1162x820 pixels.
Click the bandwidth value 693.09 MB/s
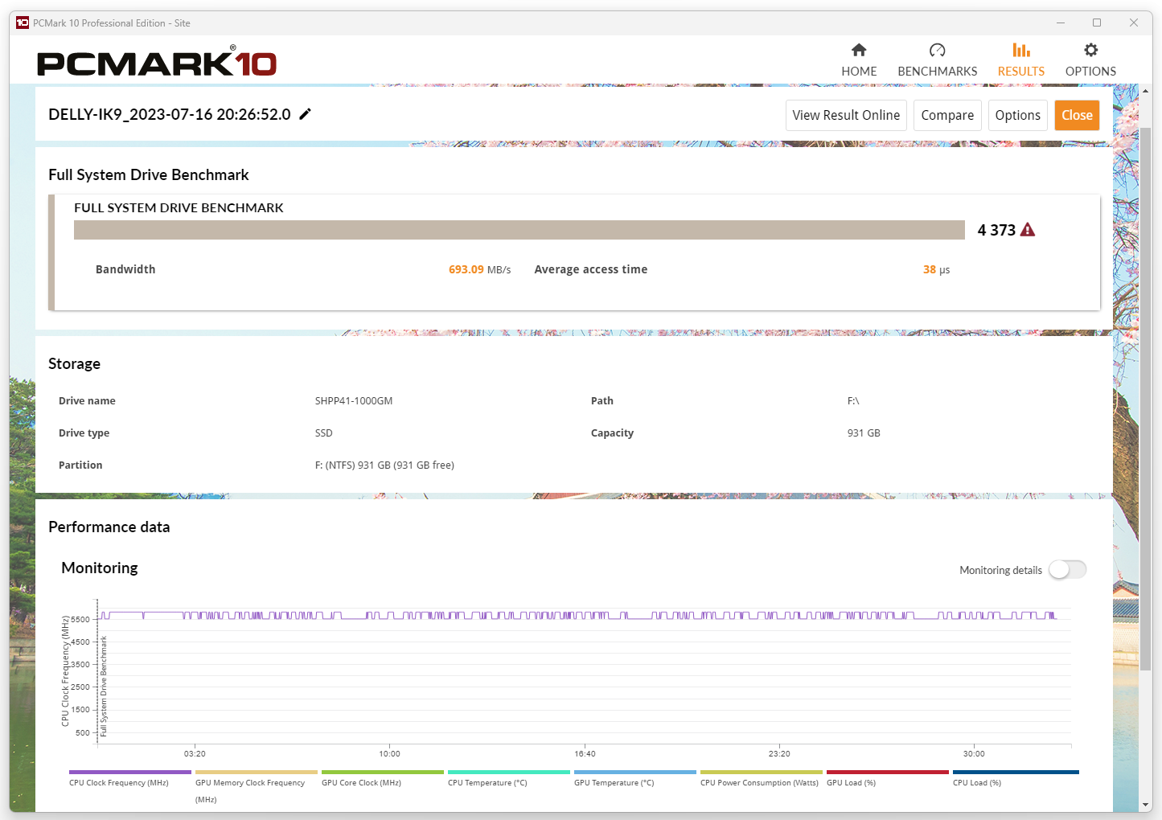pyautogui.click(x=479, y=269)
